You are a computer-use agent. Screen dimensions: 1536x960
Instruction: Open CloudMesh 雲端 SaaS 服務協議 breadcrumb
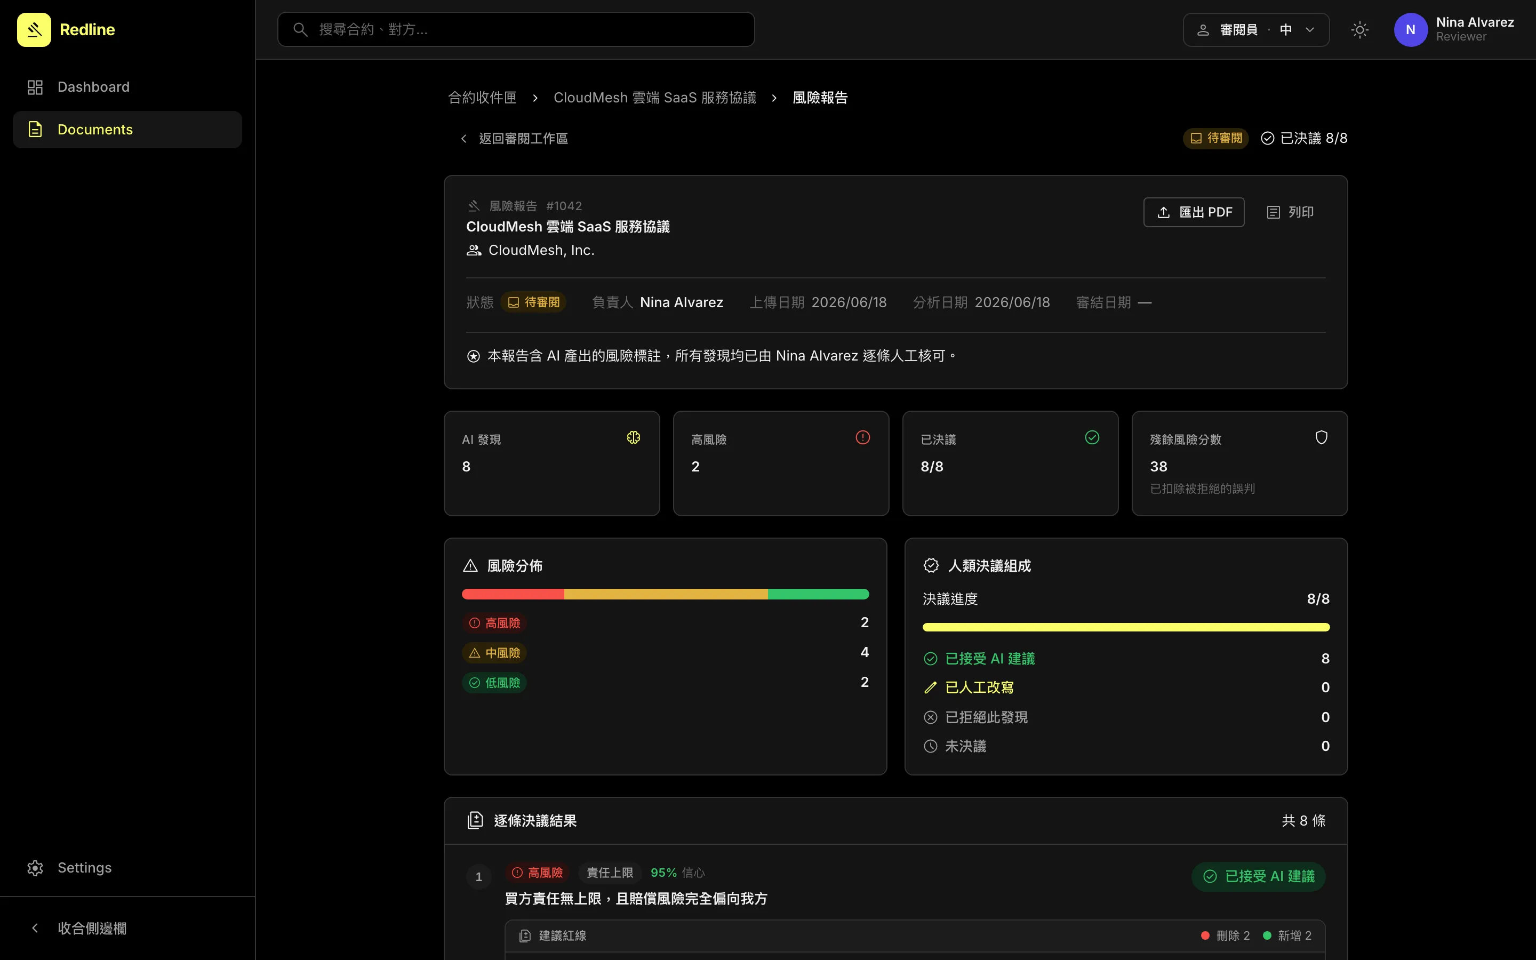654,98
